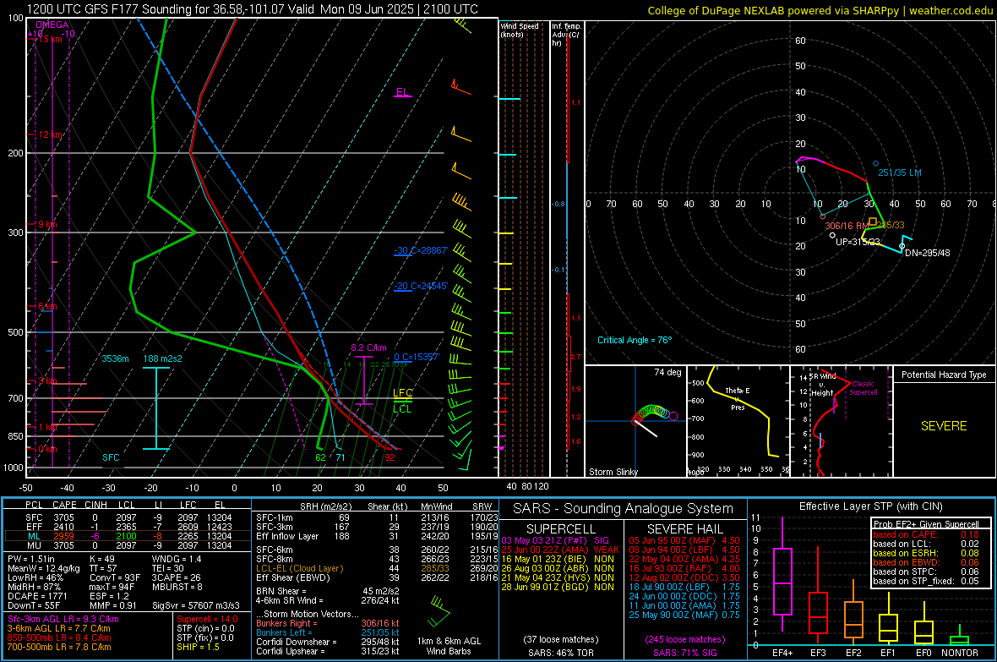This screenshot has height=662, width=997.
Task: Click the 'Wind Speed (knots)' panel header
Action: 520,30
